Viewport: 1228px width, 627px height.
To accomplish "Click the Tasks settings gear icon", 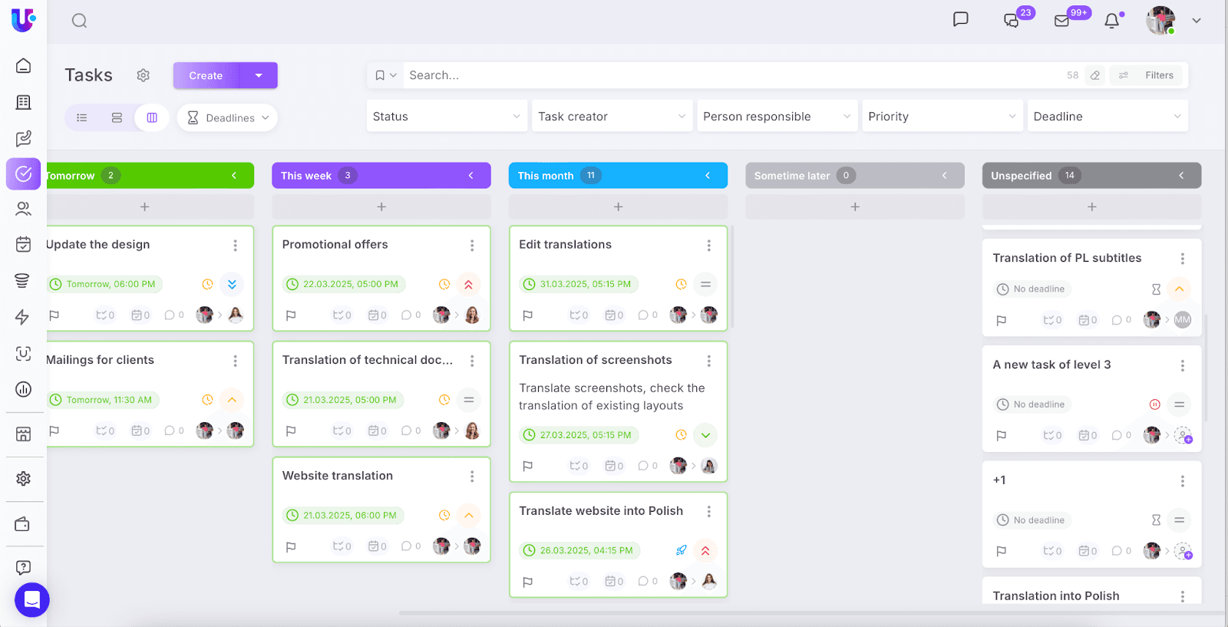I will click(x=144, y=75).
